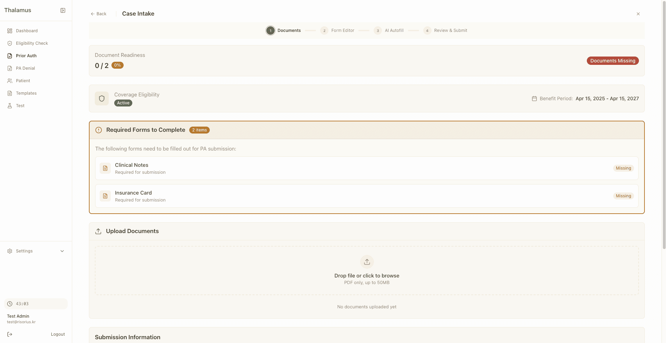Click the page vertical scrollbar

[x=664, y=125]
